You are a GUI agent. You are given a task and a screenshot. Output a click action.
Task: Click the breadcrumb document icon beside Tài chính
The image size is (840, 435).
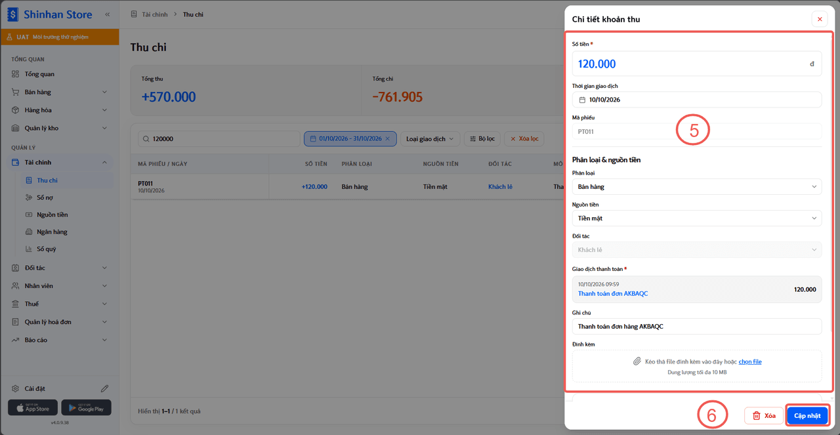click(134, 14)
